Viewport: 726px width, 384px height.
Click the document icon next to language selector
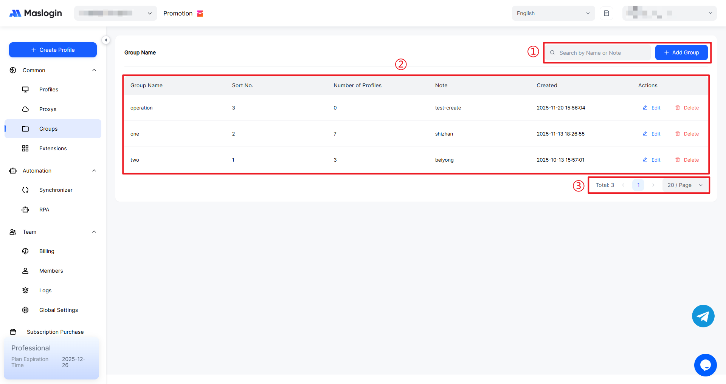tap(607, 13)
